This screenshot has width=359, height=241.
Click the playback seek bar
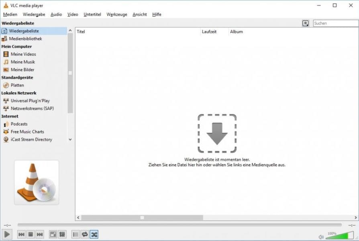pos(179,225)
